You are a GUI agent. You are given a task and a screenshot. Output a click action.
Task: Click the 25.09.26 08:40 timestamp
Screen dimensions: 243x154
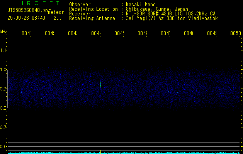(26, 18)
